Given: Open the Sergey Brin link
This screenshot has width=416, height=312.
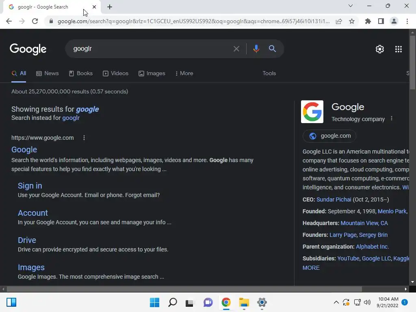Looking at the screenshot, I should click(373, 235).
